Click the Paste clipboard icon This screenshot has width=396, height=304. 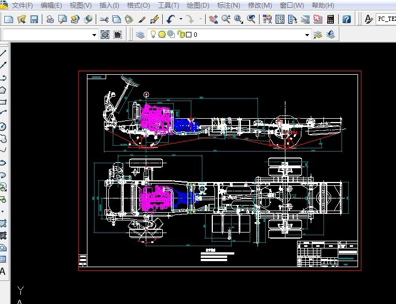129,19
